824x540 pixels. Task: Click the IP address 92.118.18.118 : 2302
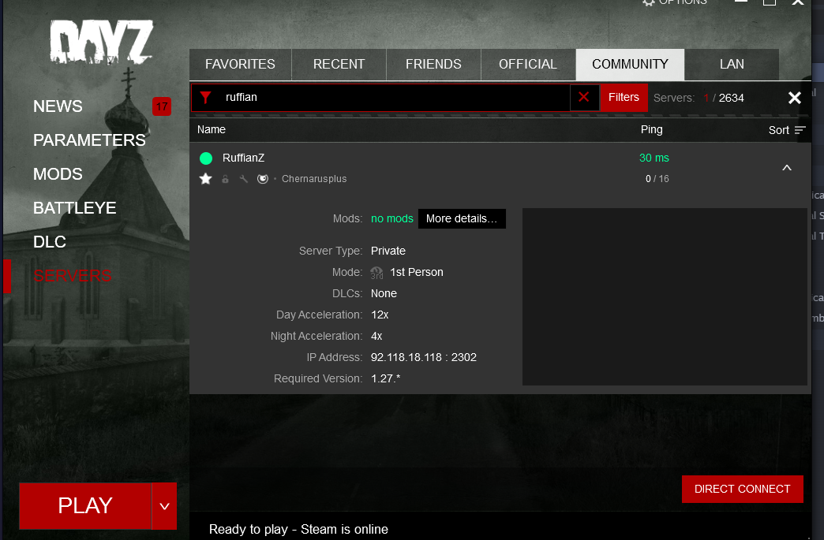[x=424, y=357]
